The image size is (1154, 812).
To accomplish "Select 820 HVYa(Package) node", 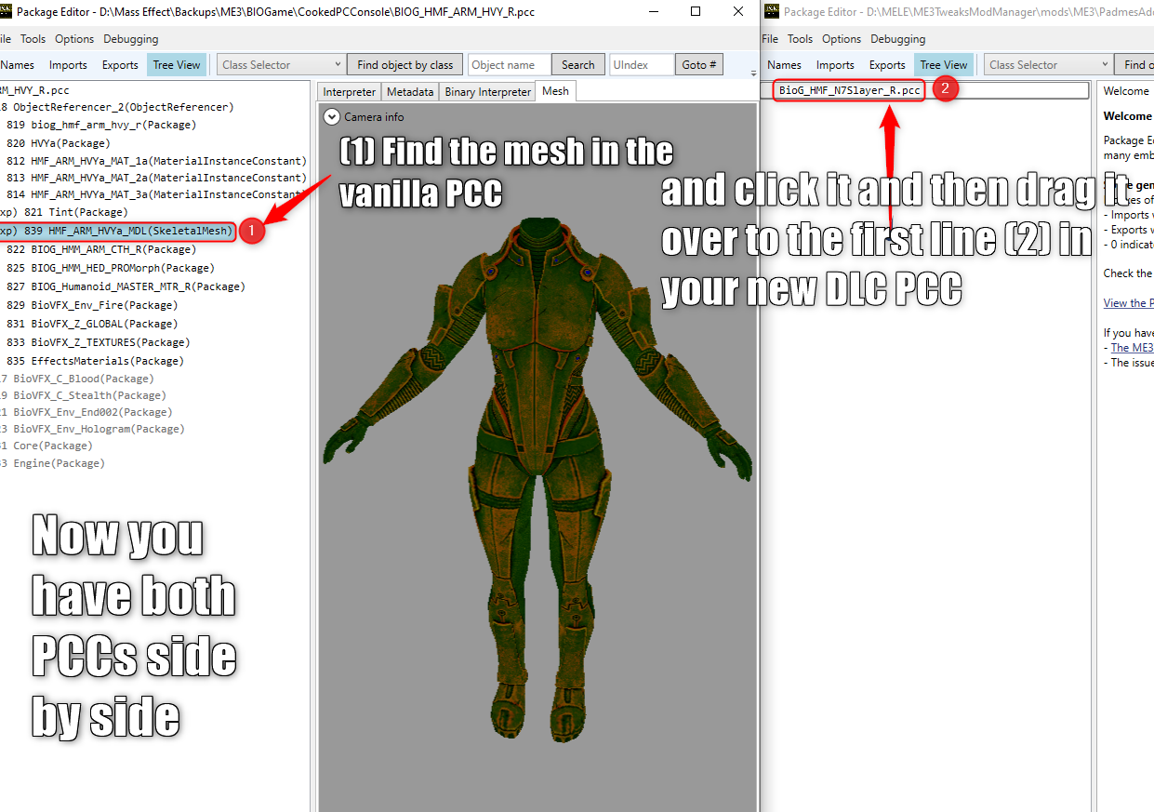I will tap(58, 143).
